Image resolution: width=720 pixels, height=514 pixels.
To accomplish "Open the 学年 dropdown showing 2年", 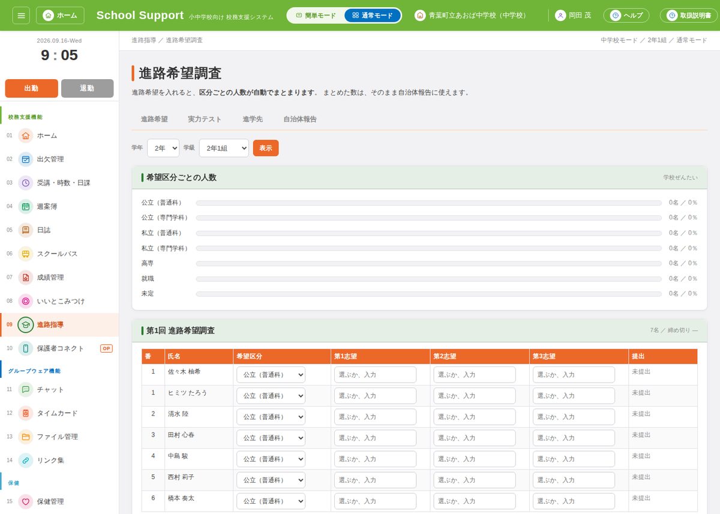I will pyautogui.click(x=163, y=148).
